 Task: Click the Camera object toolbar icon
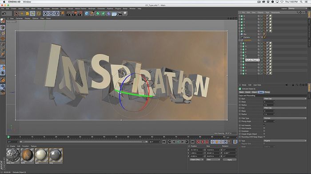tap(120, 13)
